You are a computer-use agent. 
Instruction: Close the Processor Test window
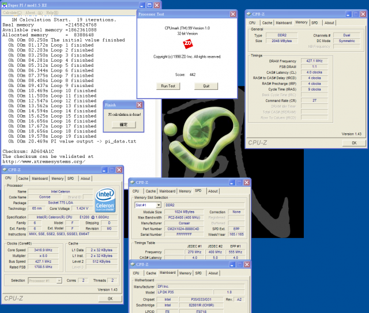click(x=233, y=14)
